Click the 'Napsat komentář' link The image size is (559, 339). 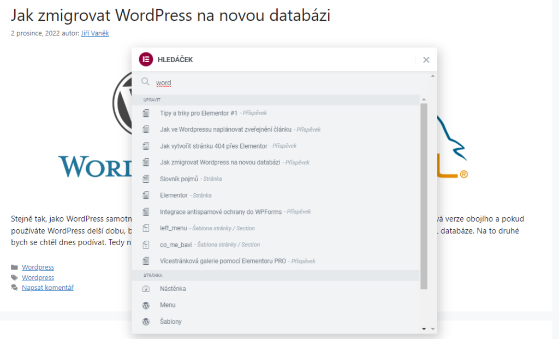pos(48,287)
